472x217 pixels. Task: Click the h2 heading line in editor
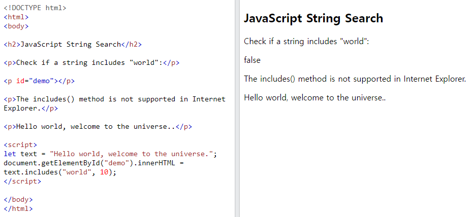point(73,45)
